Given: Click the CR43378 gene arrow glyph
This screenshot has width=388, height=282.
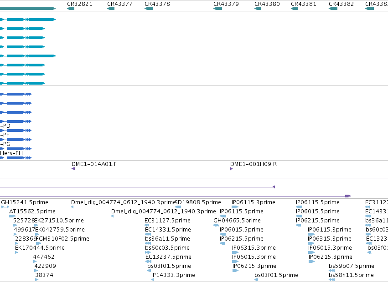Looking at the screenshot, I should (x=149, y=9).
